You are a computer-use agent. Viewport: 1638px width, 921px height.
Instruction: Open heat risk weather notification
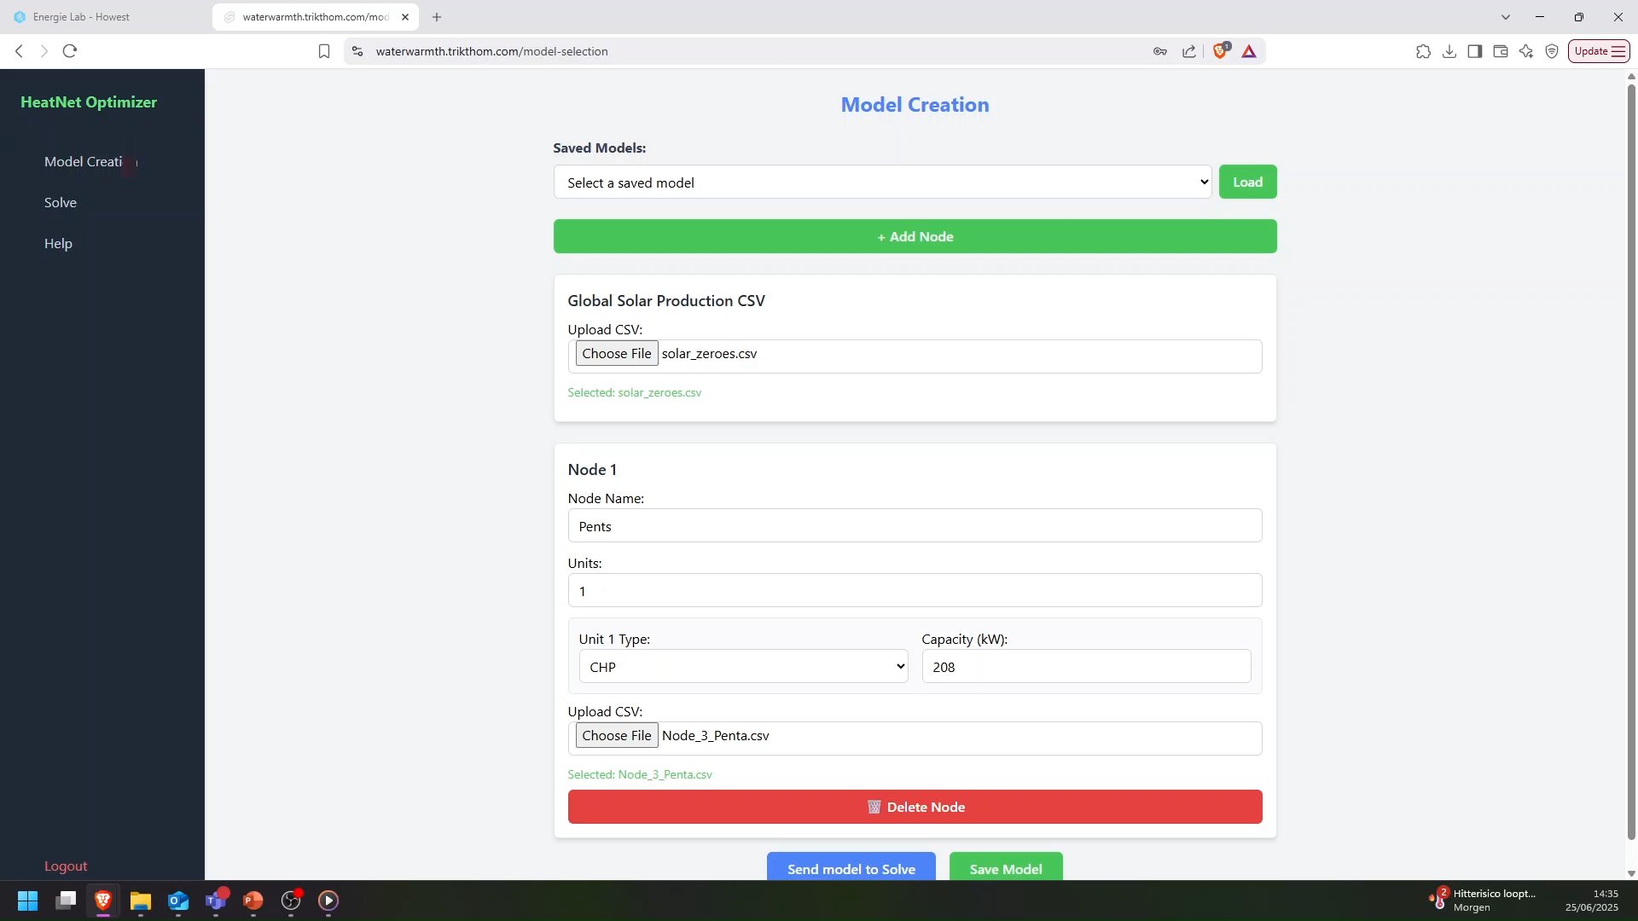tap(1483, 901)
